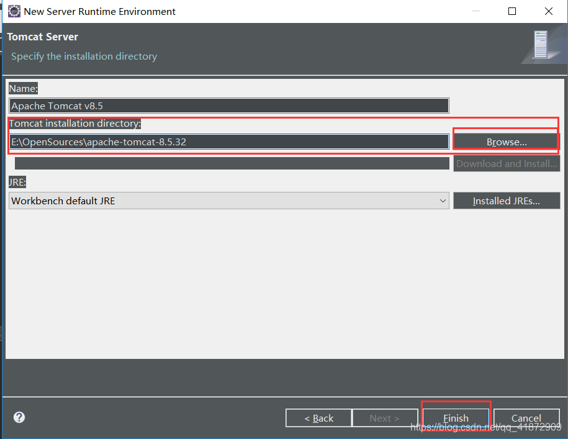568x439 pixels.
Task: Click the Cancel button
Action: tap(526, 418)
